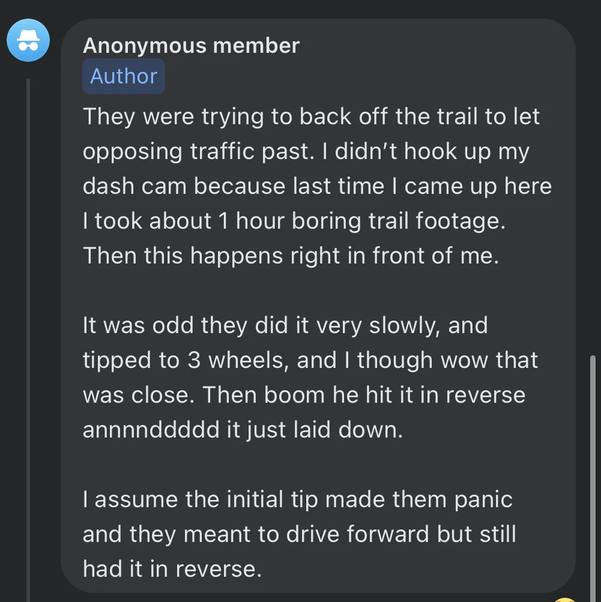Click the word "annnnddddd" in the comment
Image resolution: width=601 pixels, height=602 pixels.
click(x=150, y=430)
